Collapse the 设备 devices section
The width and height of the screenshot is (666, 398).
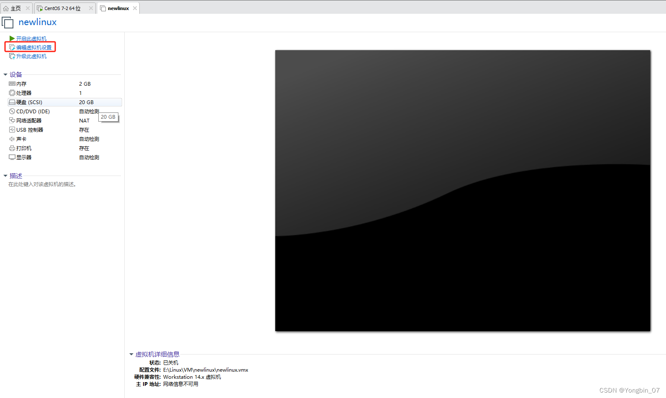5,75
